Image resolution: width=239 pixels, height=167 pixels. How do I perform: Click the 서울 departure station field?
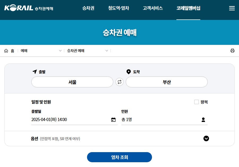[72, 82]
